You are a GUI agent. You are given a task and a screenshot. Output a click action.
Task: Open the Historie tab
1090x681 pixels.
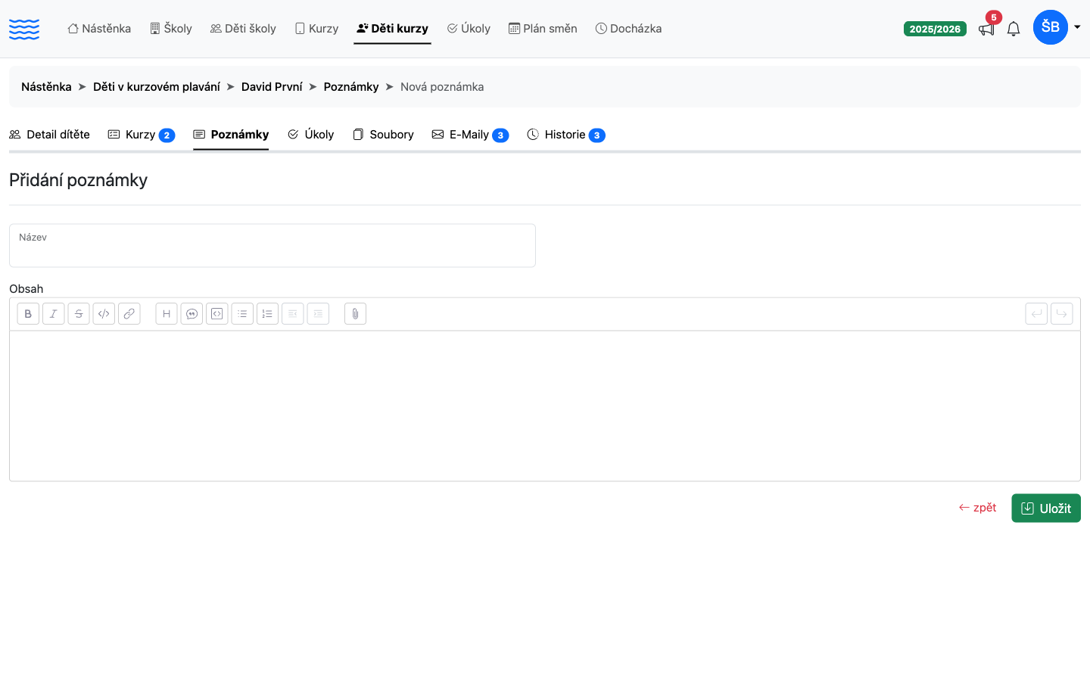566,135
